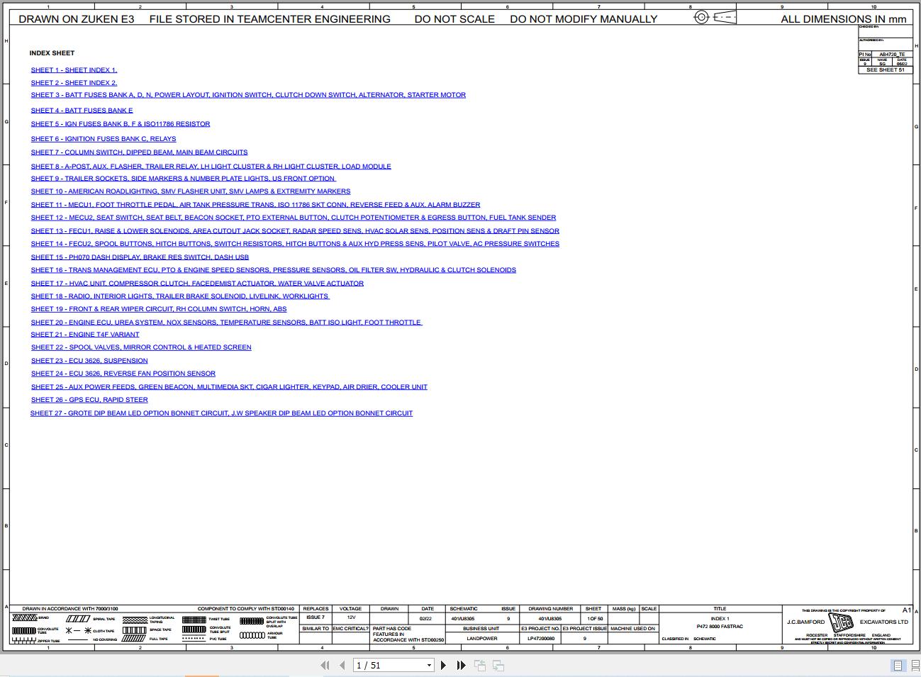
Task: Click the 12V voltage cell
Action: (x=351, y=618)
